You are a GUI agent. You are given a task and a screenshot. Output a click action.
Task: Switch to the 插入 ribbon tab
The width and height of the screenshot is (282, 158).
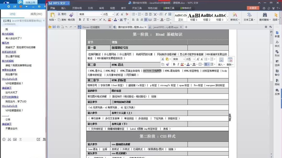click(x=64, y=8)
